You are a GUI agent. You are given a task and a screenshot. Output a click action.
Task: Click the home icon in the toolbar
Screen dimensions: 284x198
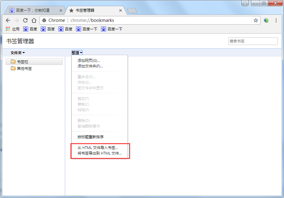click(34, 20)
